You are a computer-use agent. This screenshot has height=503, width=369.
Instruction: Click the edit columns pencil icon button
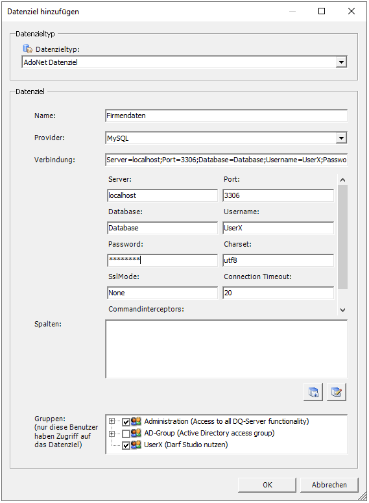click(337, 392)
